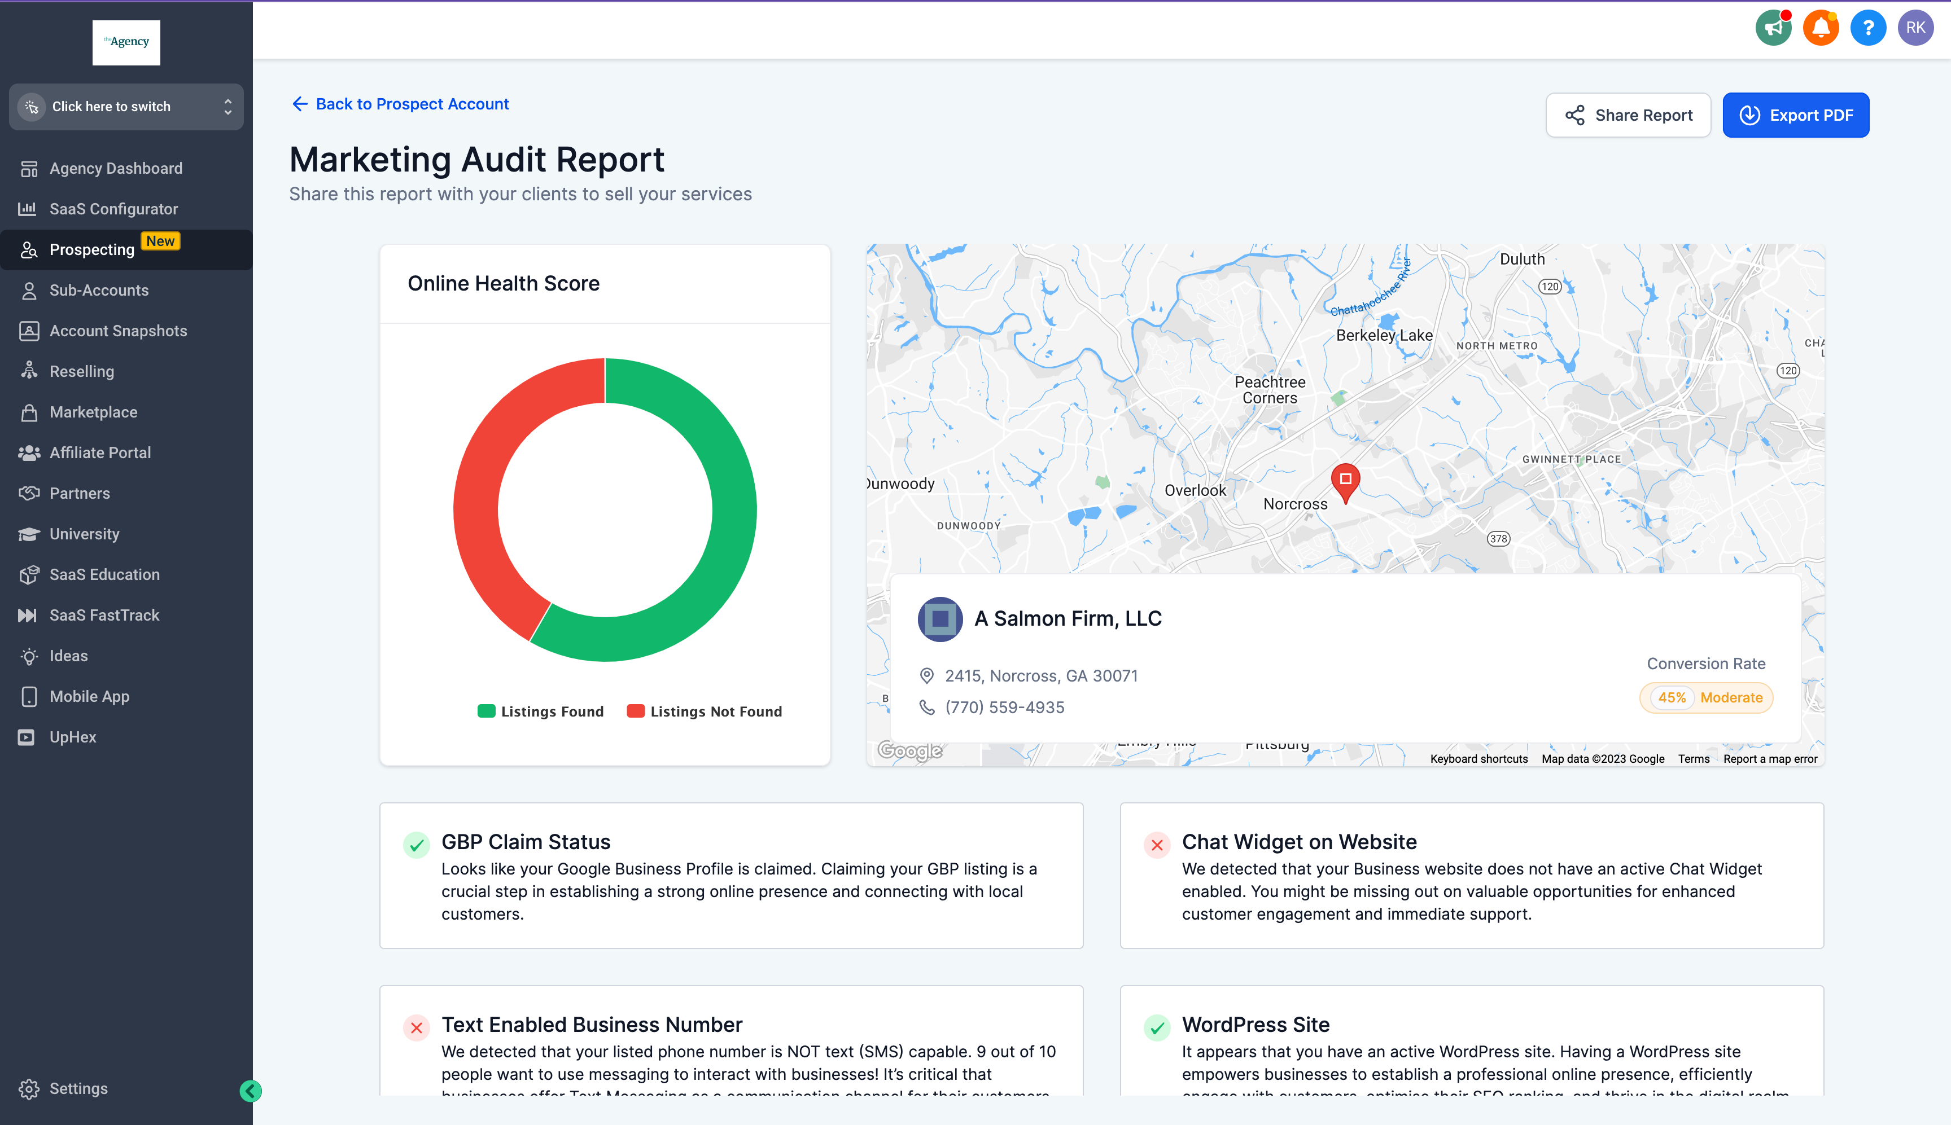Open Settings at bottom of sidebar
The height and width of the screenshot is (1125, 1951).
(78, 1088)
